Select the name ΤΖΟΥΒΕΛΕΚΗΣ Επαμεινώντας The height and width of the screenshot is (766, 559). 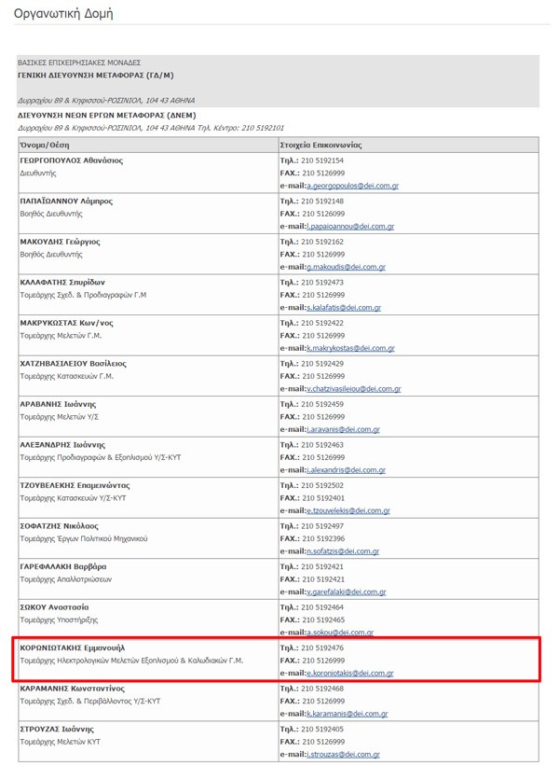[x=75, y=485]
